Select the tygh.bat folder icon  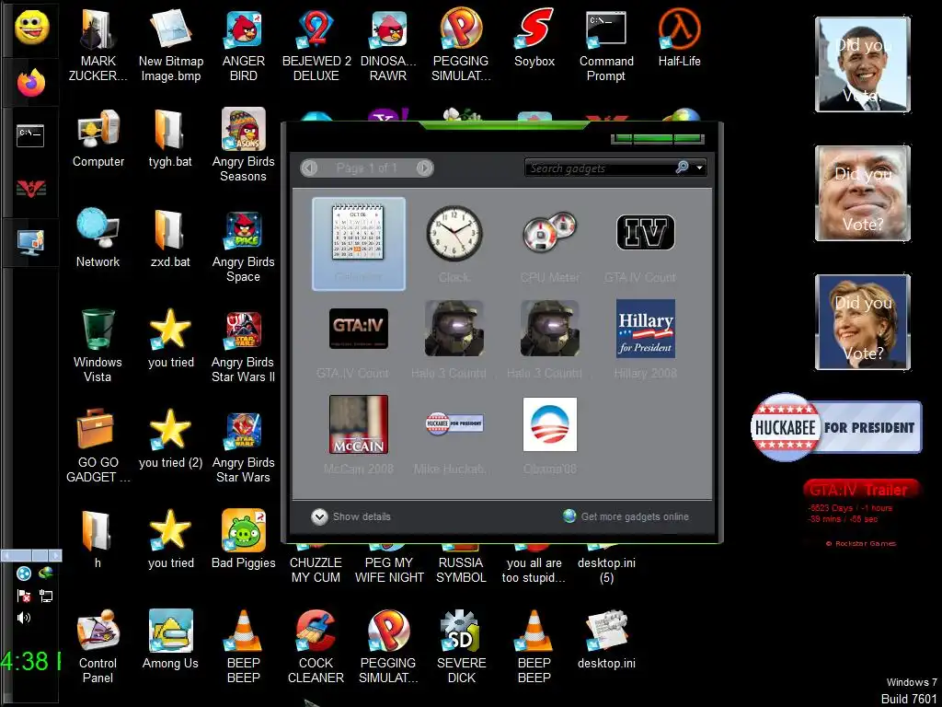(170, 138)
